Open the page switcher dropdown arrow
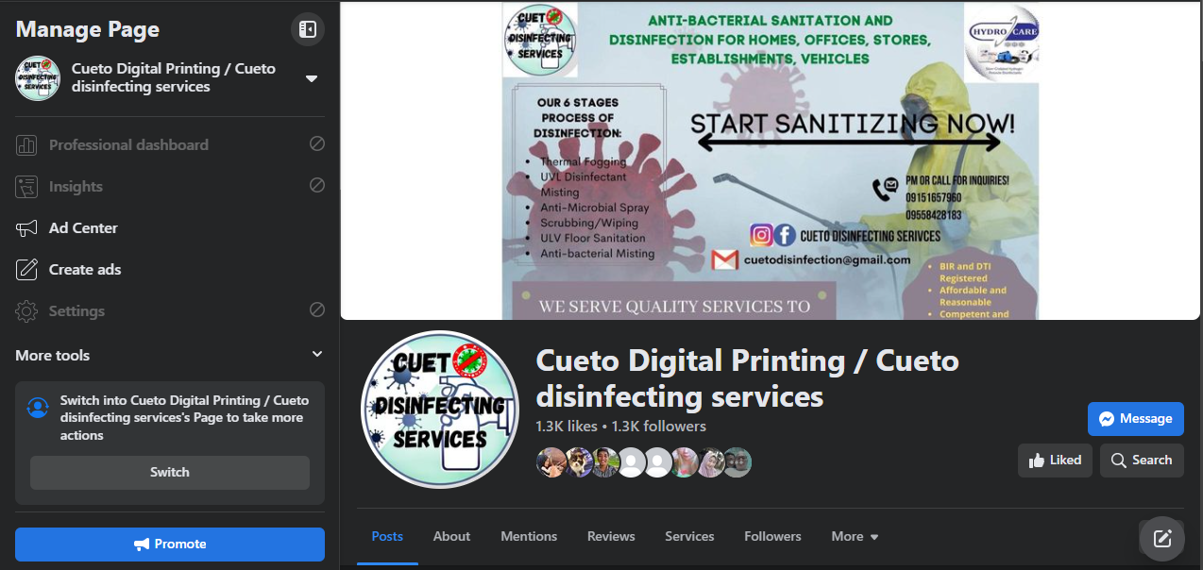Image resolution: width=1203 pixels, height=570 pixels. click(312, 78)
